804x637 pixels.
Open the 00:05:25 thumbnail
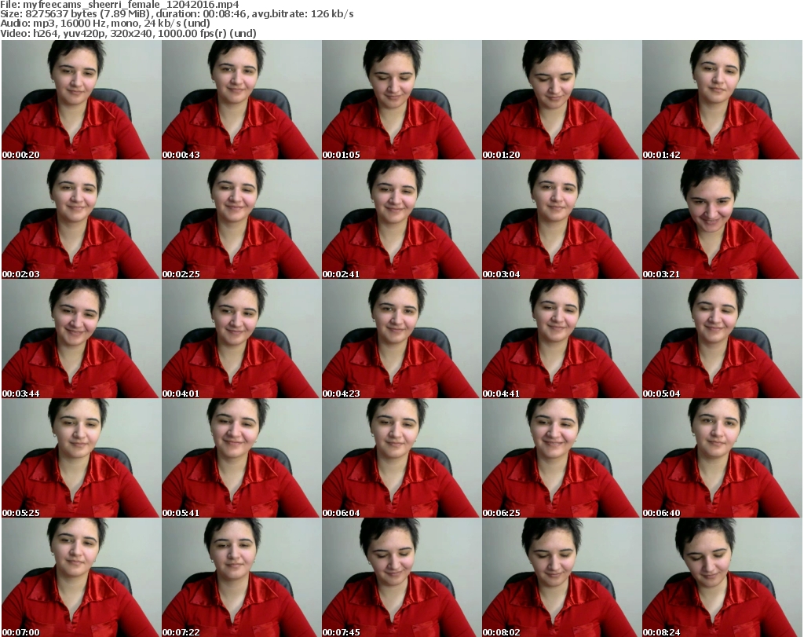[81, 458]
